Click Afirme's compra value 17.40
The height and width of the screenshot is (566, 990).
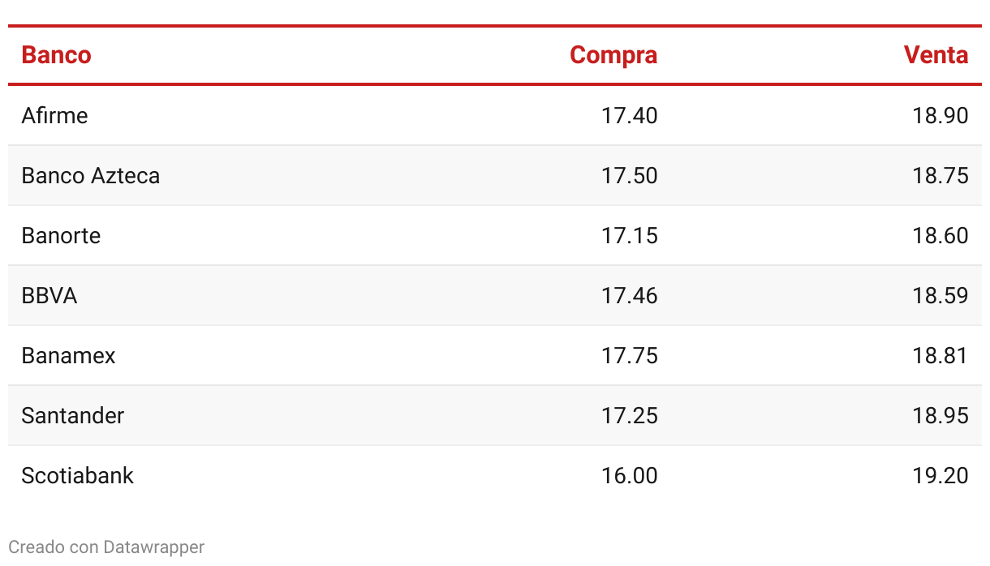coord(630,115)
